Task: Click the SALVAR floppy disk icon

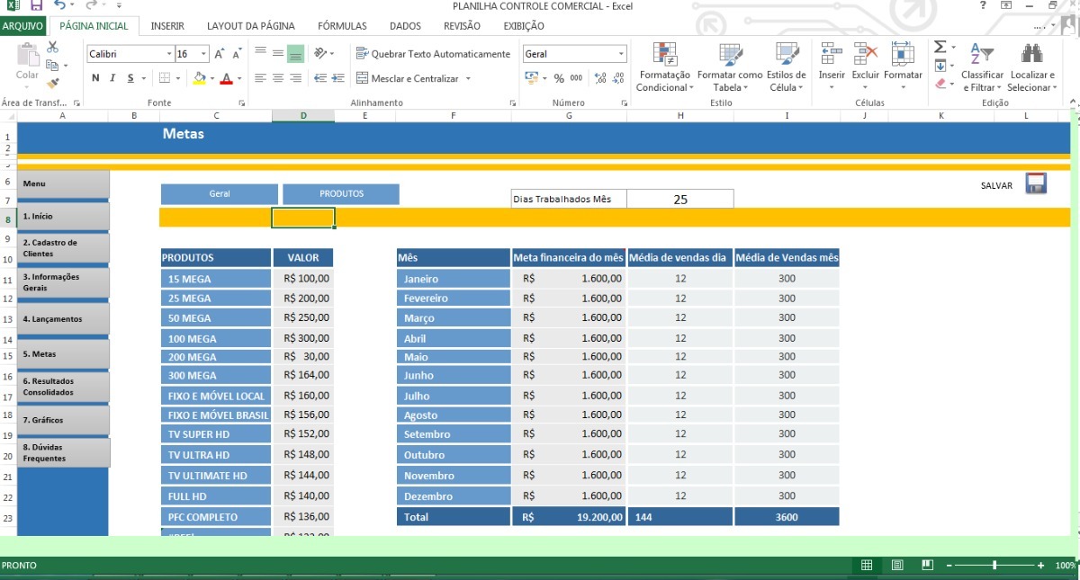Action: 1036,183
